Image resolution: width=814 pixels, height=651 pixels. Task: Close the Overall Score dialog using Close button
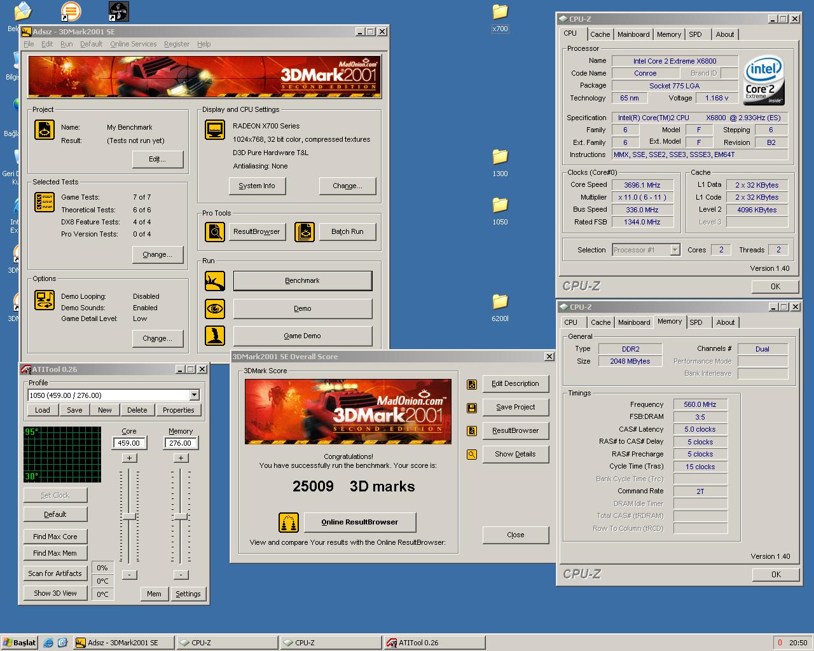click(x=515, y=535)
